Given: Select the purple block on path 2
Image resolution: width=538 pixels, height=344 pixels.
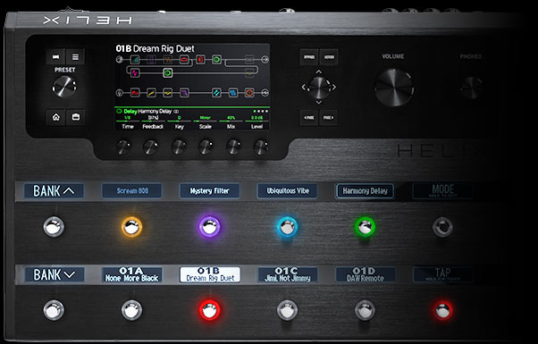Looking at the screenshot, I should 184,93.
